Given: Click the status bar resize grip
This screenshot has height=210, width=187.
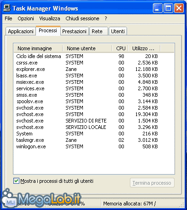Looking at the screenshot, I should tap(182, 205).
